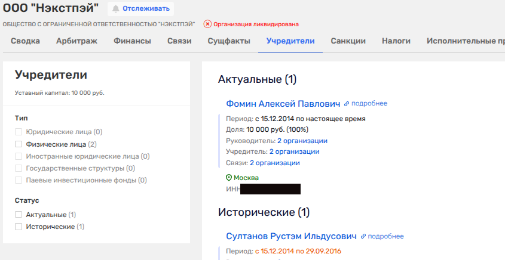Click the bell icon next to Отслеживать
Image resolution: width=505 pixels, height=260 pixels.
click(x=116, y=9)
